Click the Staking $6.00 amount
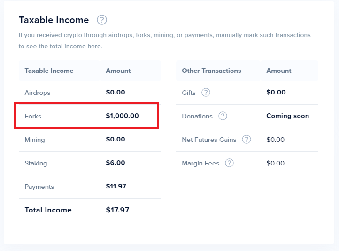This screenshot has height=251, width=339. pyautogui.click(x=116, y=163)
